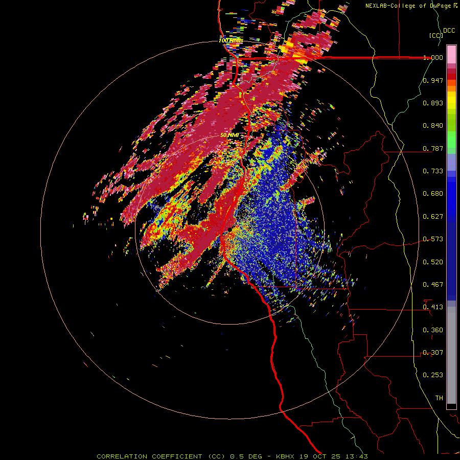This screenshot has height=460, width=460.
Task: Click the 0.627 legend value
Action: tap(433, 217)
